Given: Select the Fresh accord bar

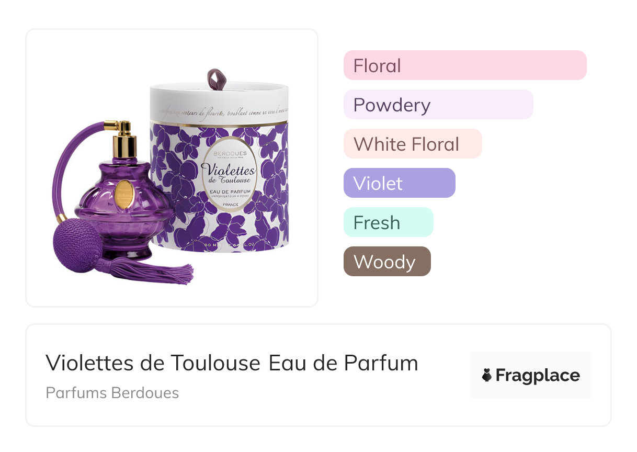Looking at the screenshot, I should 389,222.
